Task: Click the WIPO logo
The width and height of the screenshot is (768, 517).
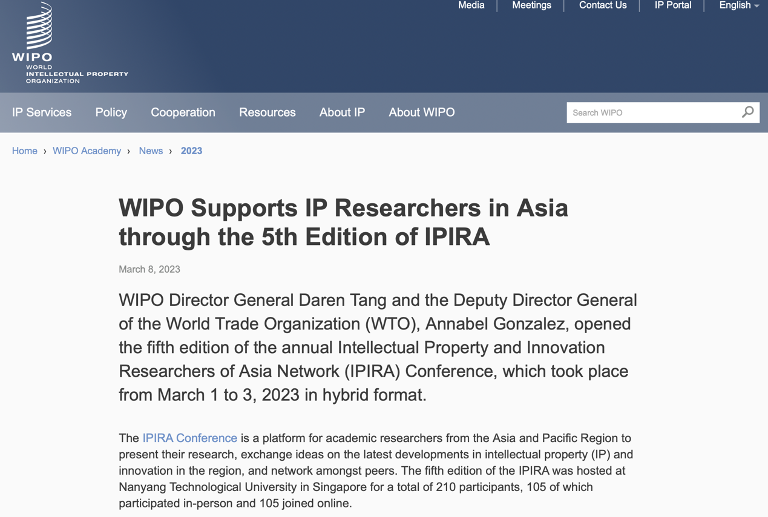Action: [x=70, y=42]
